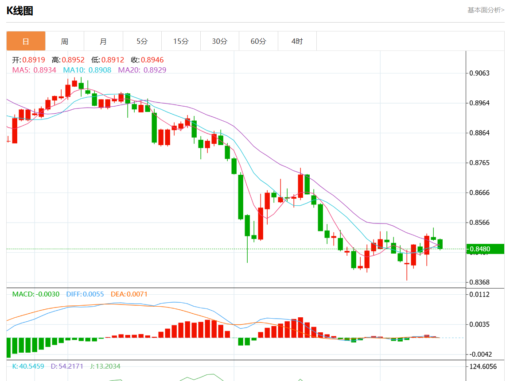Click the 高:0.8952 high price value

68,60
